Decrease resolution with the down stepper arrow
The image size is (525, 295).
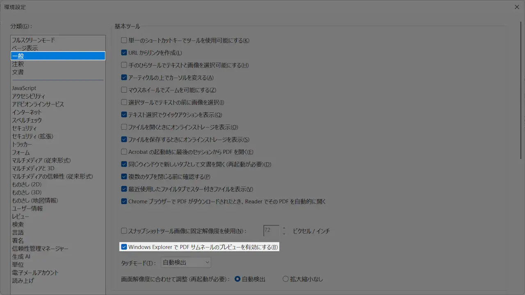pos(284,234)
